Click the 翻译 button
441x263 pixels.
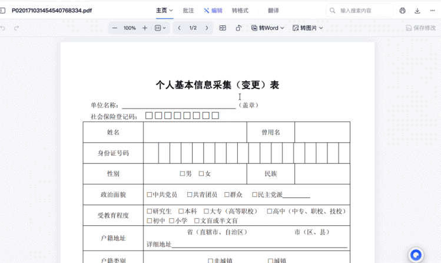coord(273,11)
